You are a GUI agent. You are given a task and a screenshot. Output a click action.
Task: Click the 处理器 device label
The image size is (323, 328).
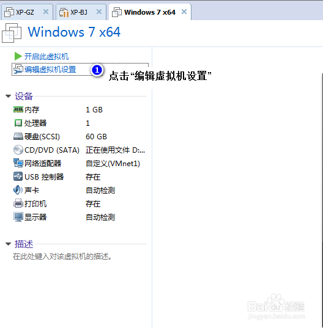click(35, 123)
